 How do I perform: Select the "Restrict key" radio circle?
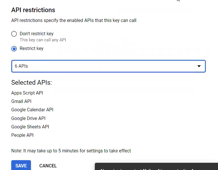[x=14, y=49]
